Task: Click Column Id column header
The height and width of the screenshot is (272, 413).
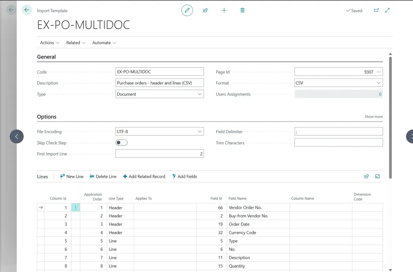Action: (x=58, y=199)
